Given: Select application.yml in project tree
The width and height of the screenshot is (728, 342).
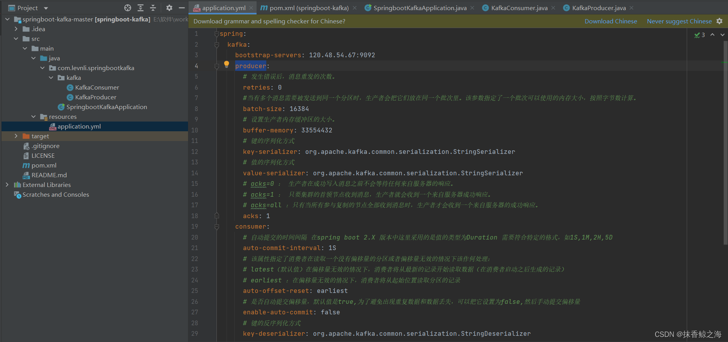Looking at the screenshot, I should pyautogui.click(x=79, y=126).
